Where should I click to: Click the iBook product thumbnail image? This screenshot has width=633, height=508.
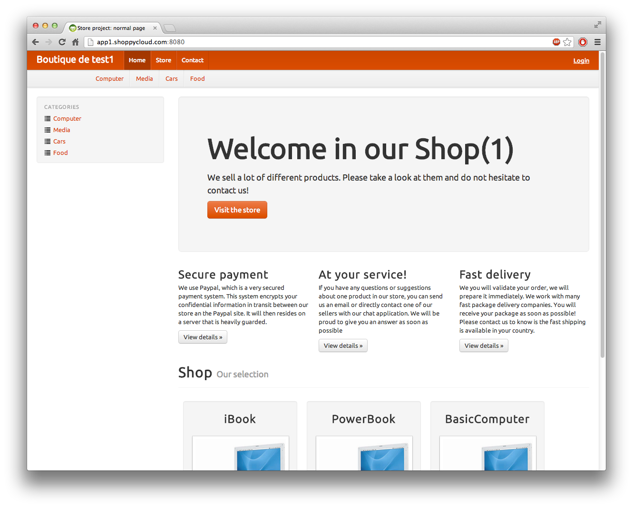(x=240, y=453)
